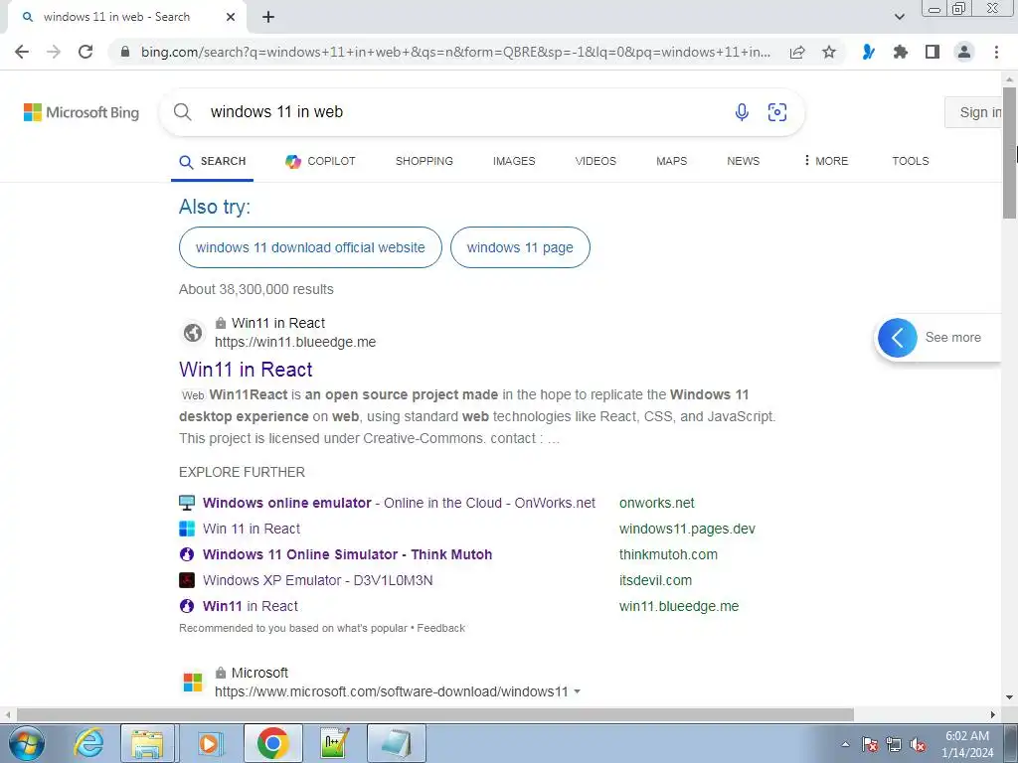Open the 'Win11 in React' result title

click(246, 370)
